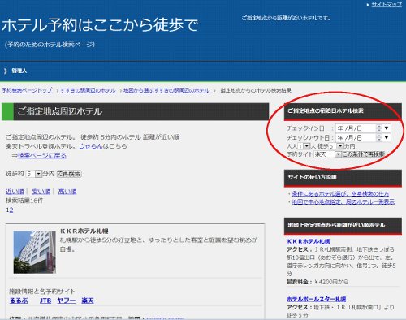Go to 予約検索ページトップ breadcrumb
The width and height of the screenshot is (406, 320).
[27, 90]
